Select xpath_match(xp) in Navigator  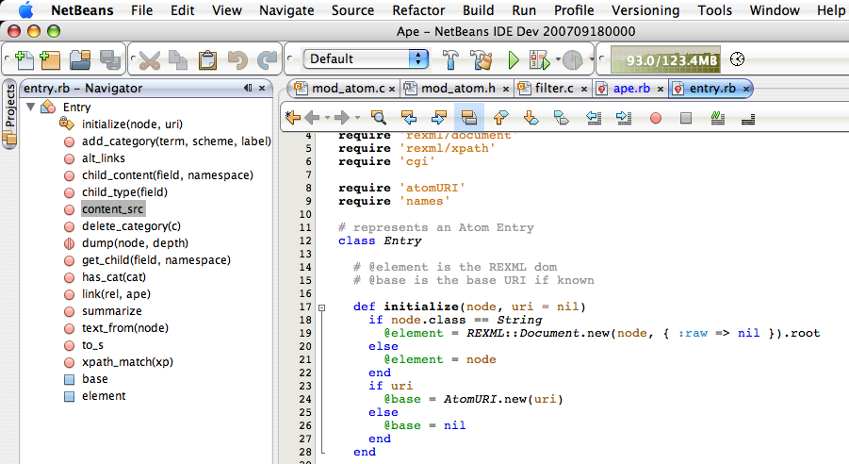(x=127, y=361)
